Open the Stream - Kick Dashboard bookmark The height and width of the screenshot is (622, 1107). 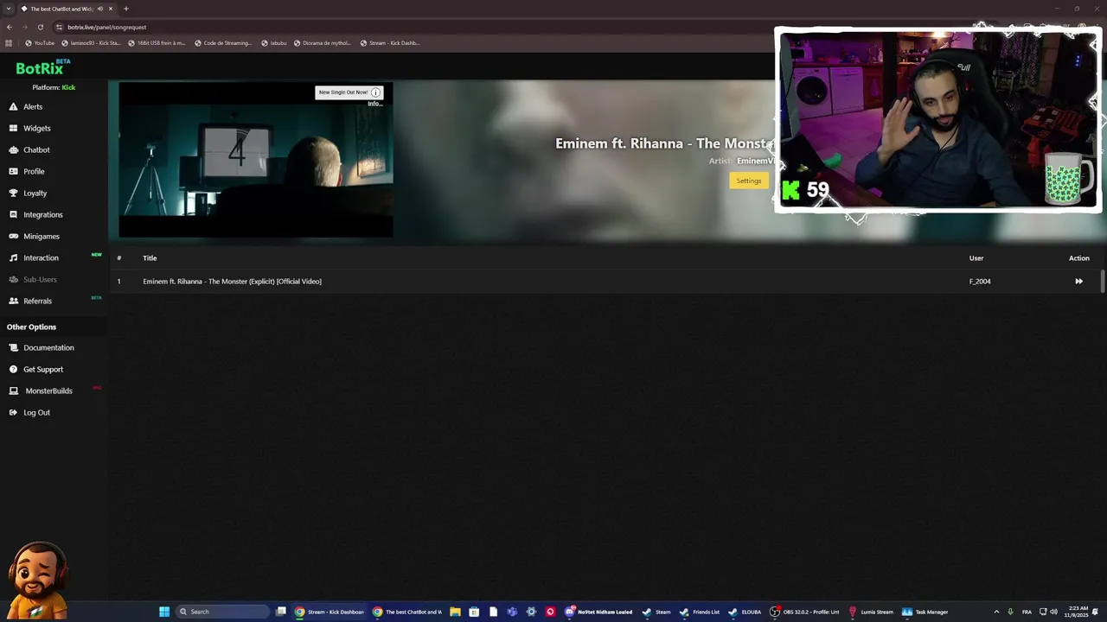tap(390, 43)
